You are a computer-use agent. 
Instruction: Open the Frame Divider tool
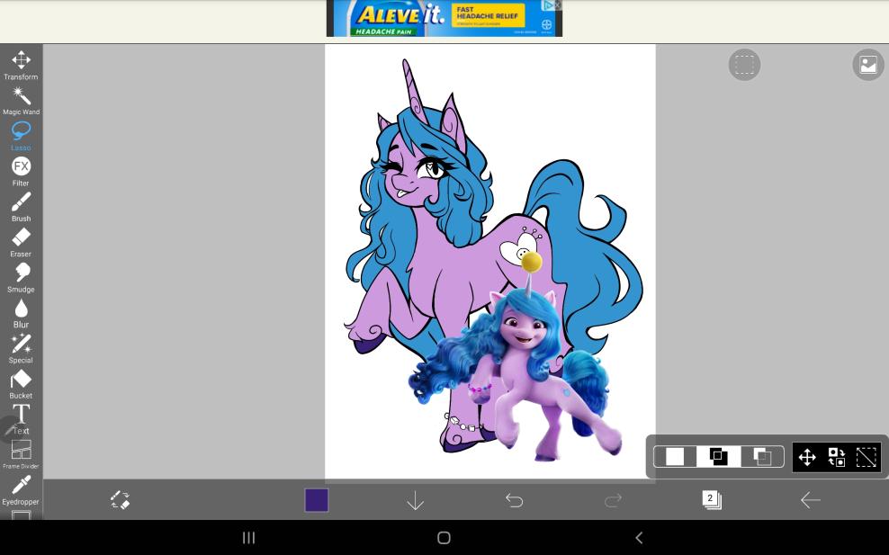21,454
